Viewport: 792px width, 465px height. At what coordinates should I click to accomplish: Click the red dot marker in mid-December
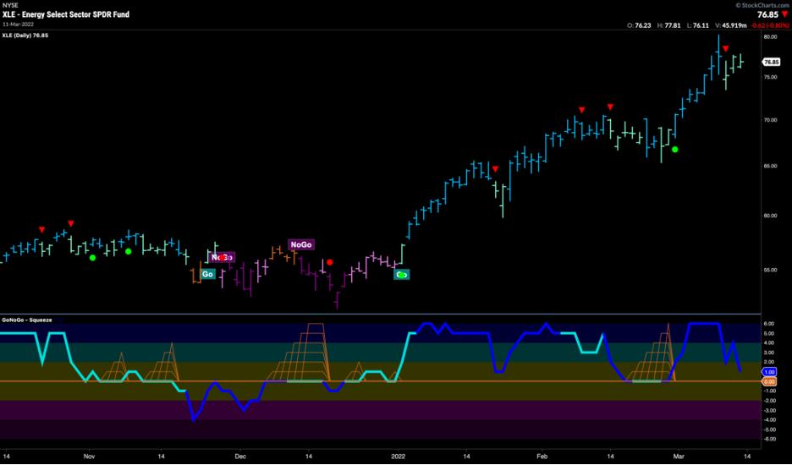click(330, 262)
